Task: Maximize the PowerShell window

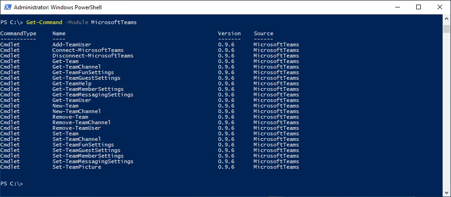Action: pos(419,7)
